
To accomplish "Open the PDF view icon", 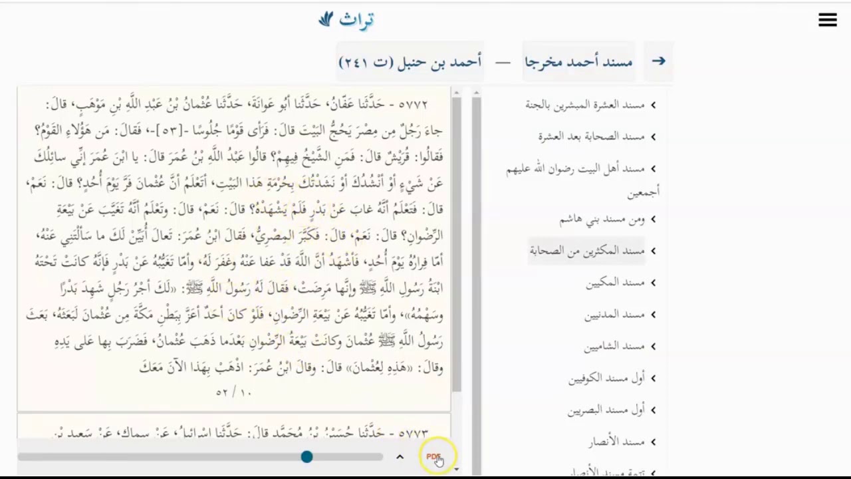I will [433, 457].
